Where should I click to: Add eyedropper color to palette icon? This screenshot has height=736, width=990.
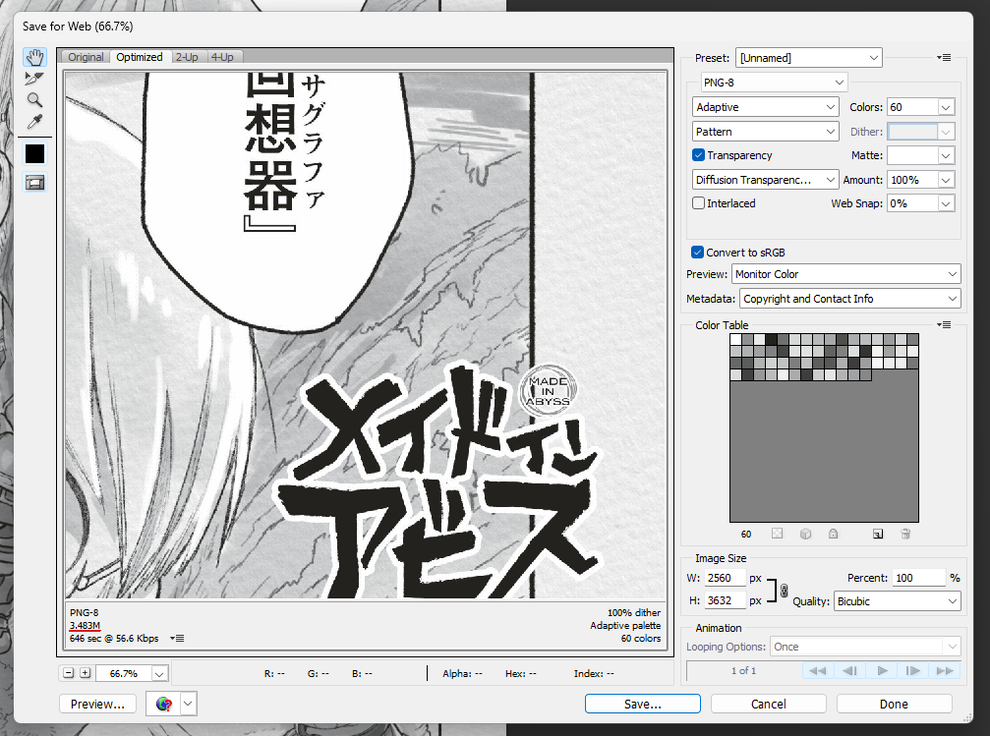point(878,534)
